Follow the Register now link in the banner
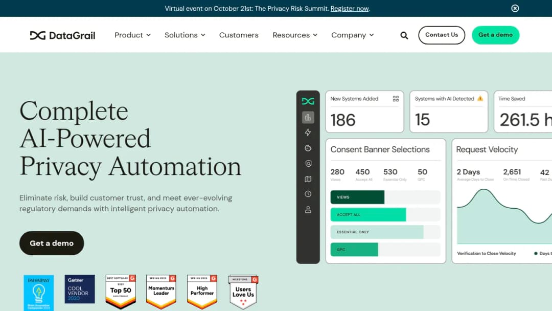The height and width of the screenshot is (311, 552). pyautogui.click(x=350, y=9)
